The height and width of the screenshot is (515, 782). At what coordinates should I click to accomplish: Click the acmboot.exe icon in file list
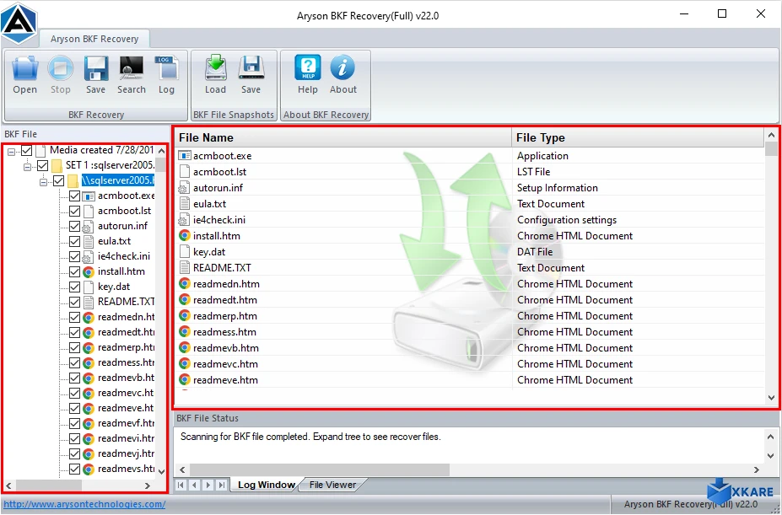pyautogui.click(x=185, y=156)
